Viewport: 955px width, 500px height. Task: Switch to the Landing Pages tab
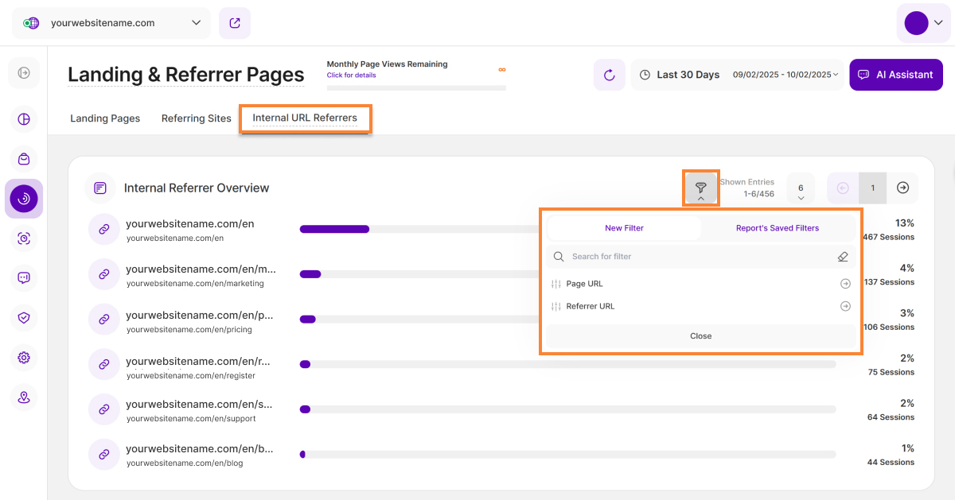pos(105,118)
